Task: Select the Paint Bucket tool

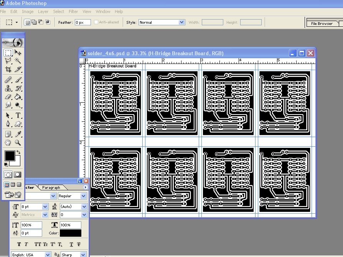Action: coord(18,97)
